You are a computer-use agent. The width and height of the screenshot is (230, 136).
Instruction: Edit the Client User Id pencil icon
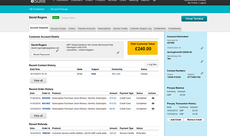pyautogui.click(x=202, y=48)
